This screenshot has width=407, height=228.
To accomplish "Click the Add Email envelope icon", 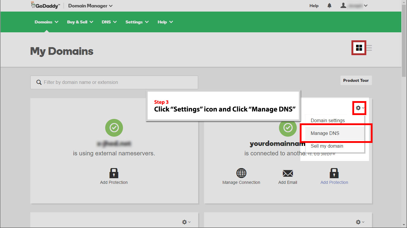I will point(288,173).
